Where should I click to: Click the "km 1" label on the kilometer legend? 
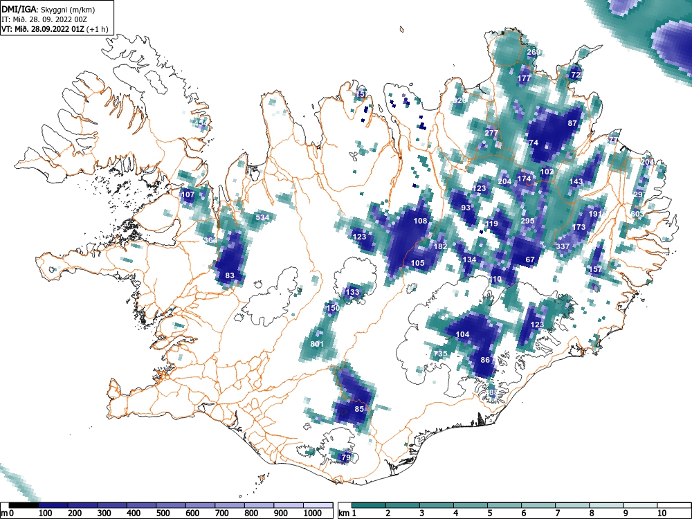pos(348,513)
